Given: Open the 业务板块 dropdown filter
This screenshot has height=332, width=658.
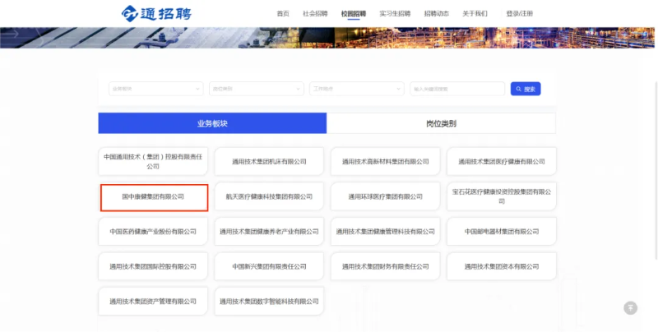Looking at the screenshot, I should (155, 89).
